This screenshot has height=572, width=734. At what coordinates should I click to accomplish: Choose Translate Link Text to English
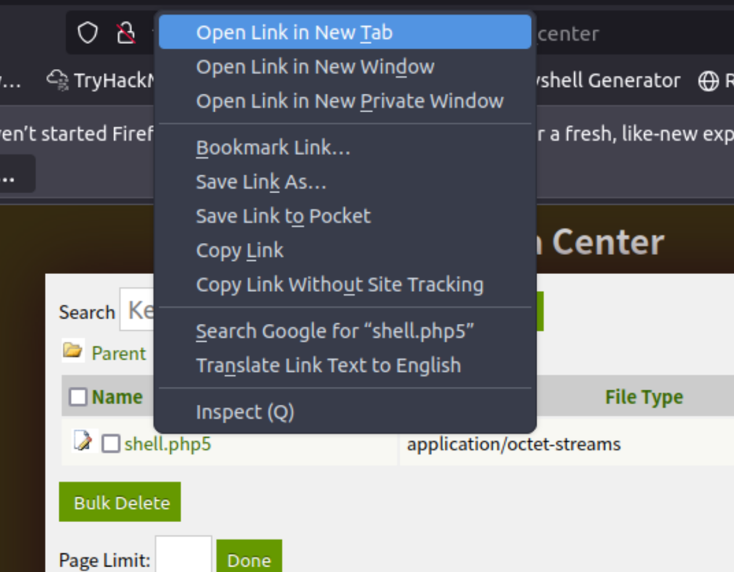[345, 365]
